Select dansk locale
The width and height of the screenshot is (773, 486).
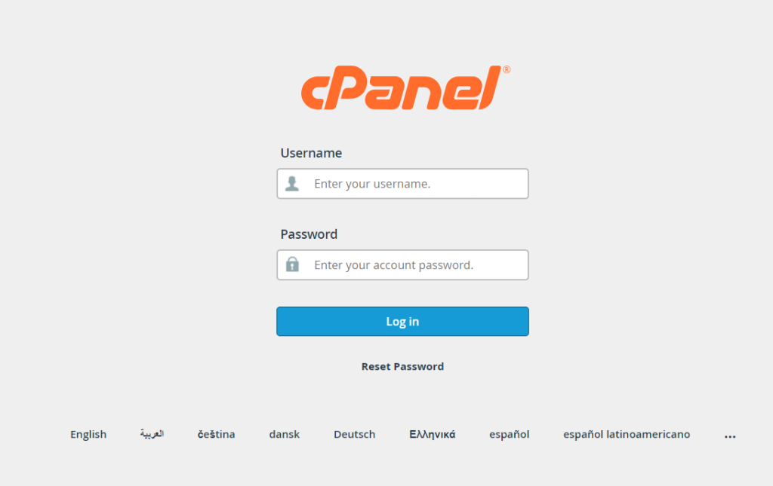(x=284, y=435)
